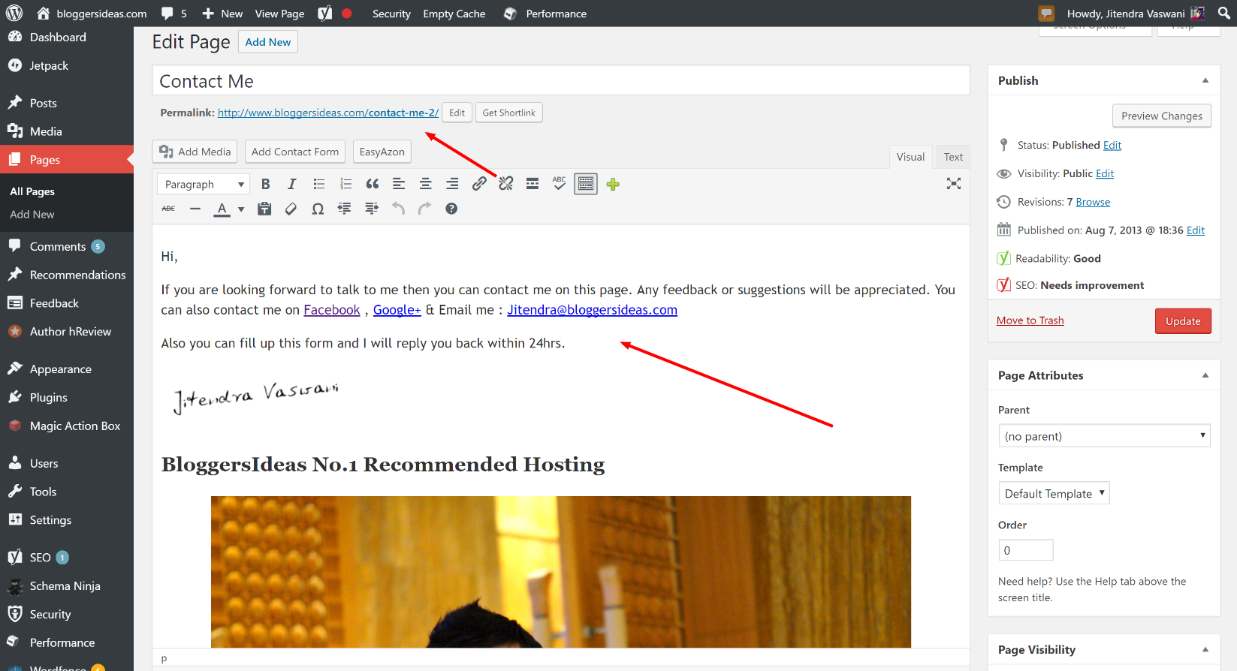
Task: Click Empty Cache in admin bar
Action: (x=454, y=14)
